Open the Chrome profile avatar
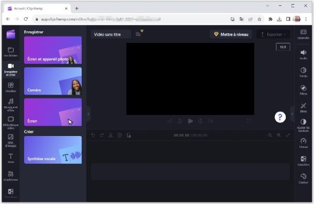 pyautogui.click(x=297, y=19)
